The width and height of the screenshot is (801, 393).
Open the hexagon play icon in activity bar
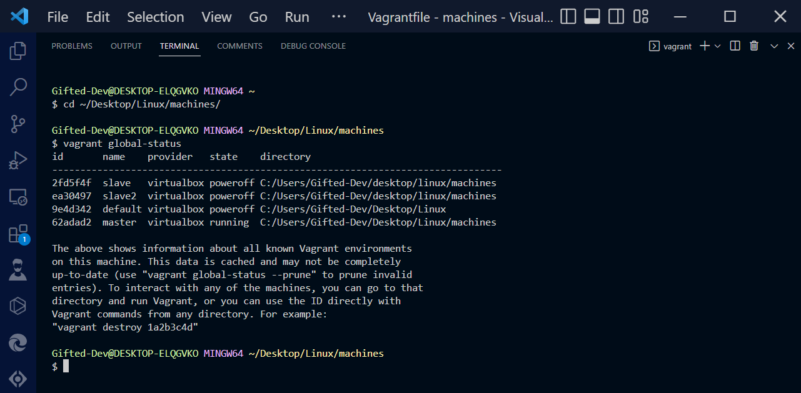(18, 306)
